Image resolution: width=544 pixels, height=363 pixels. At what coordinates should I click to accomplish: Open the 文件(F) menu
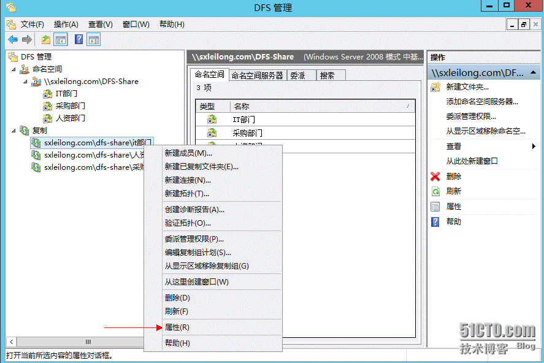(x=33, y=25)
